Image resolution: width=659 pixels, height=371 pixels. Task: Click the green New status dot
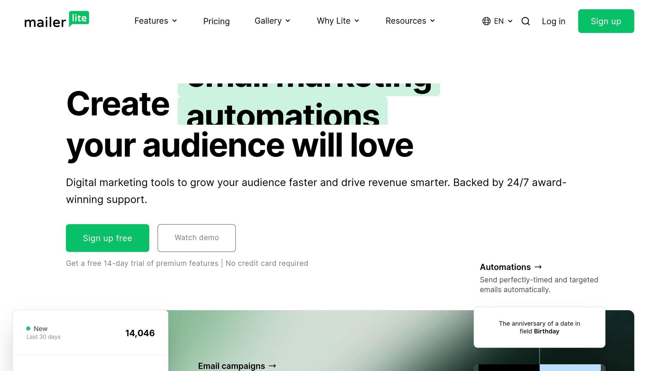(x=28, y=328)
